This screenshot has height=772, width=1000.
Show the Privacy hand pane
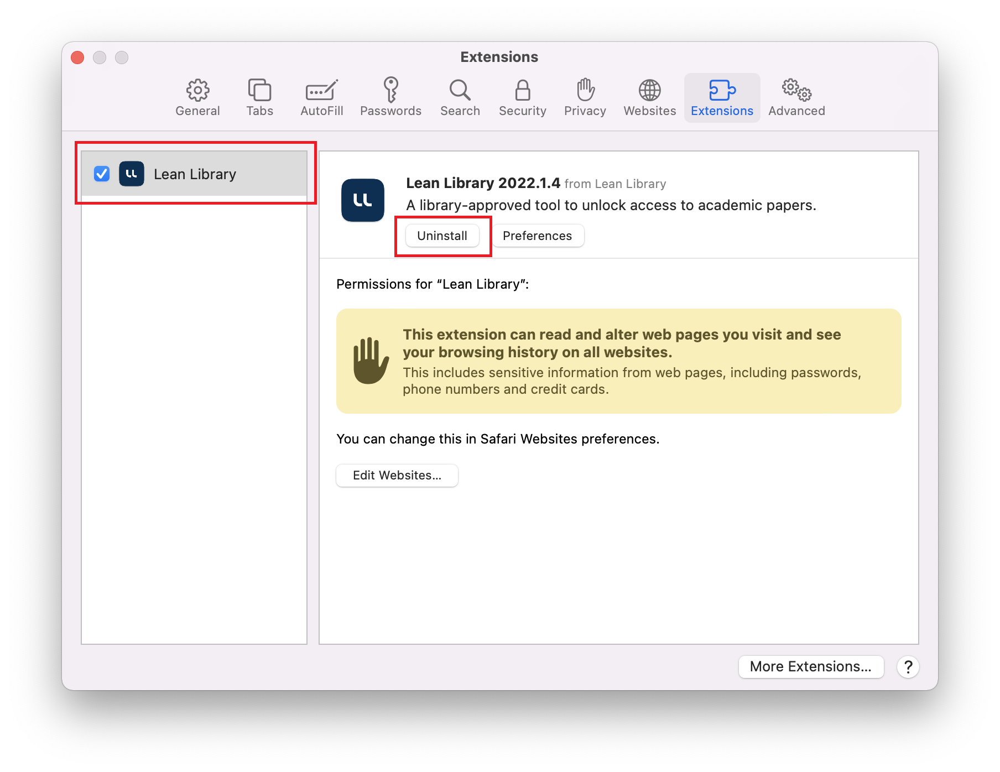coord(585,98)
